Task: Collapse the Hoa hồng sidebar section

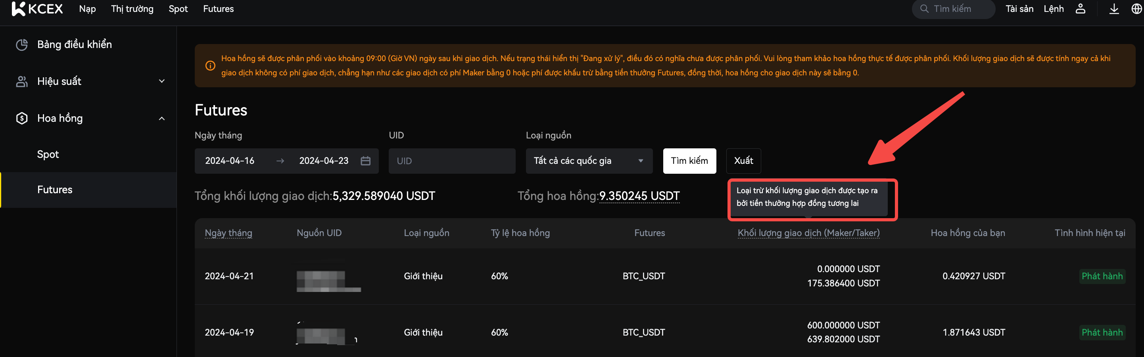Action: 162,118
